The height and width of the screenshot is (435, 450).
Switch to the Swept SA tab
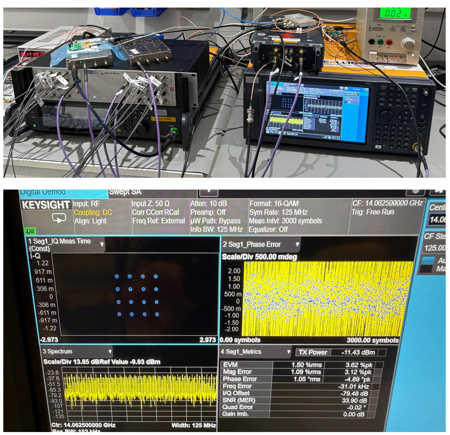[x=125, y=192]
